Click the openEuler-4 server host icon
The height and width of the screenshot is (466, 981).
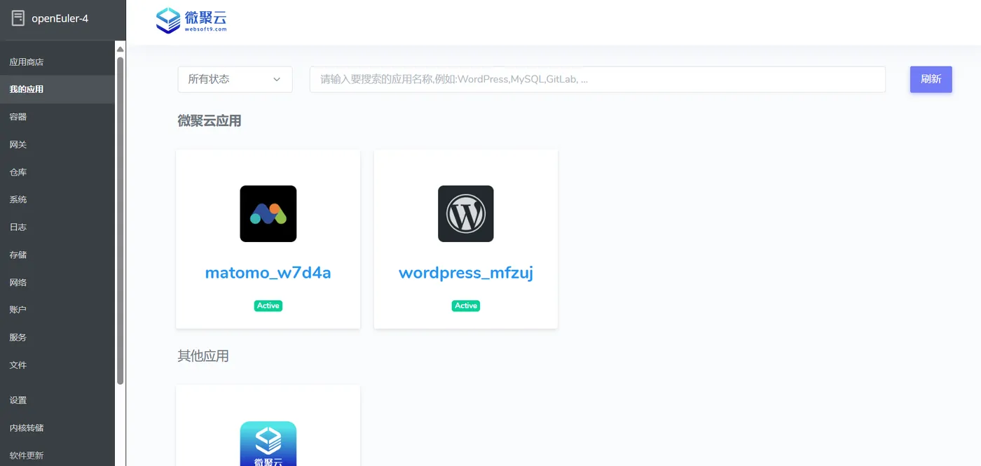tap(18, 19)
